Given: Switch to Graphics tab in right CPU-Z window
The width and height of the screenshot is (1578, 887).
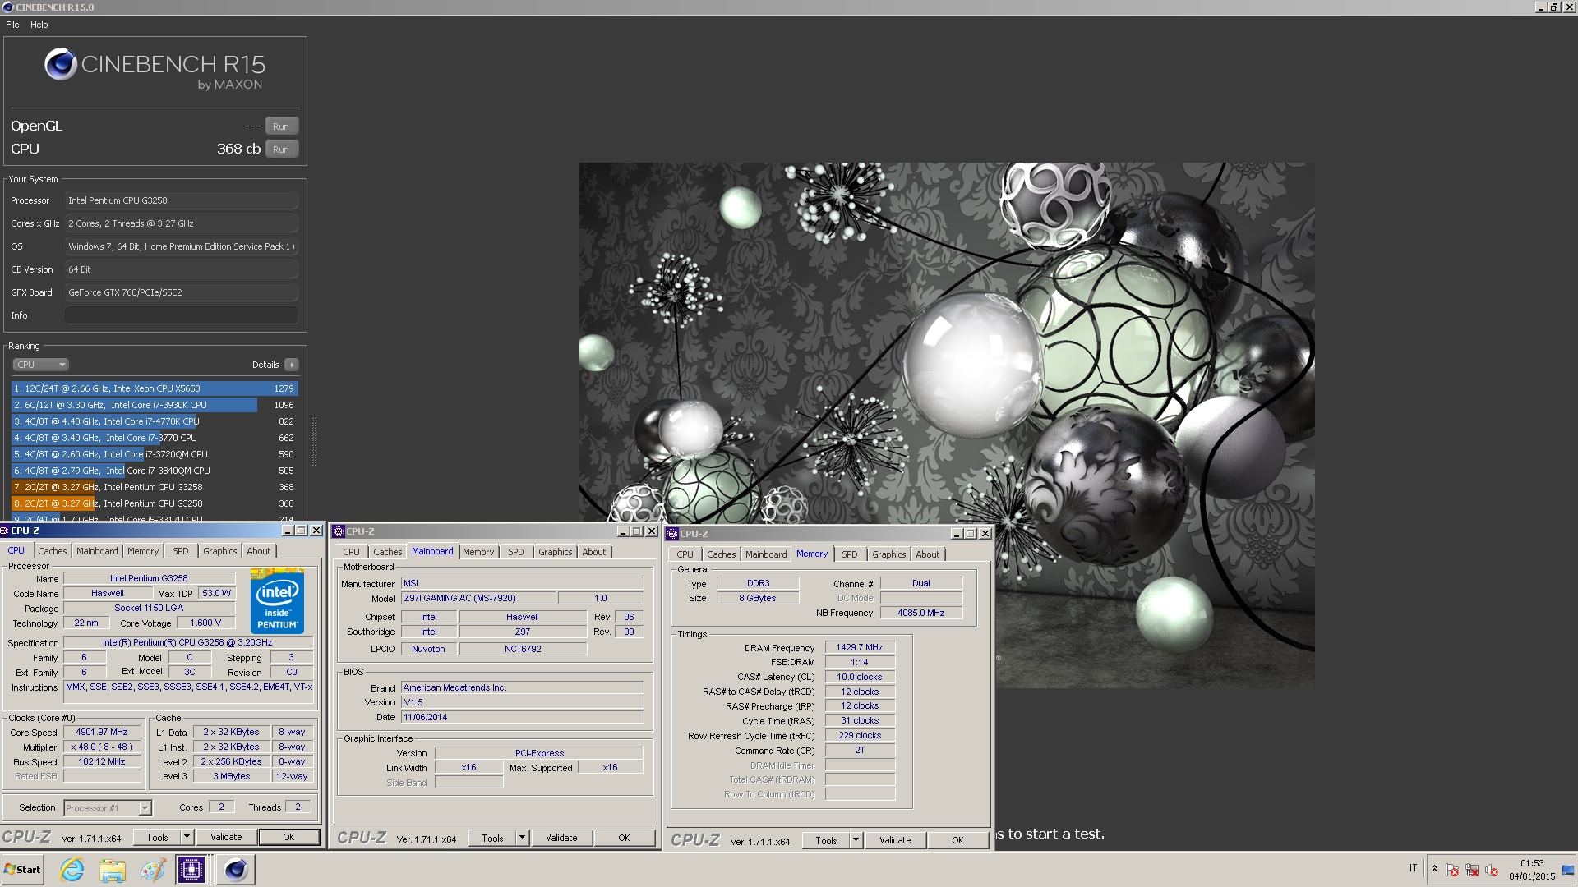Looking at the screenshot, I should tap(888, 554).
